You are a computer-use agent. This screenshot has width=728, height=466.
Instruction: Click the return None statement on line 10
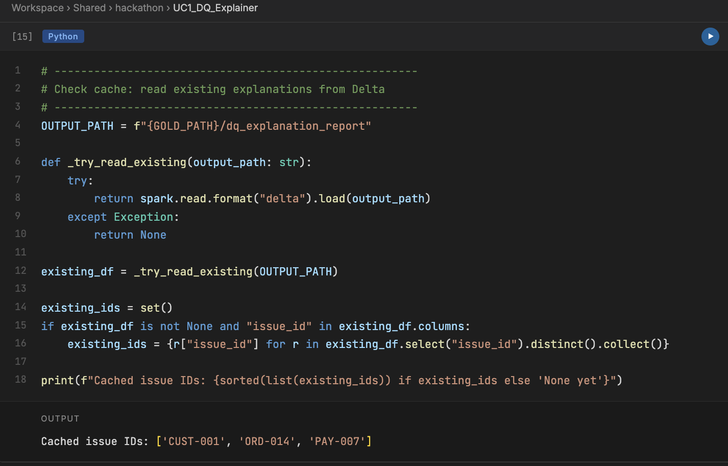point(130,235)
